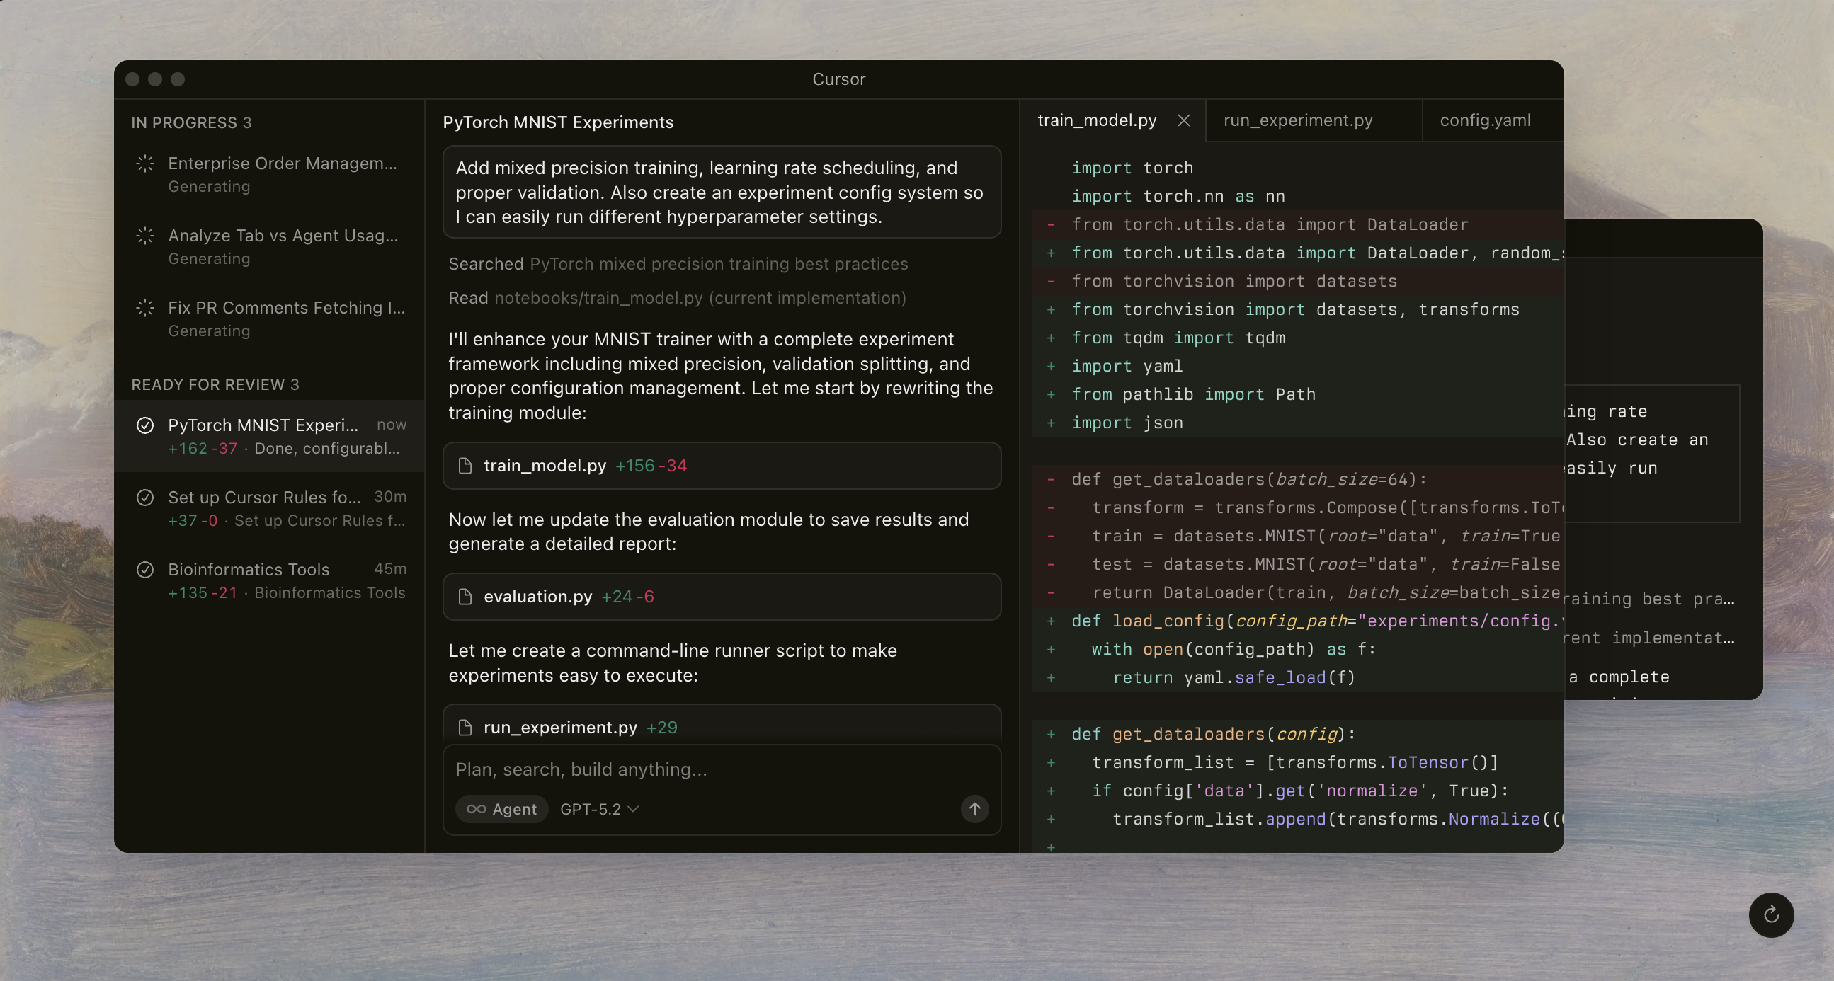1834x981 pixels.
Task: Click checkmark icon of Set up Cursor Rules
Action: click(144, 498)
